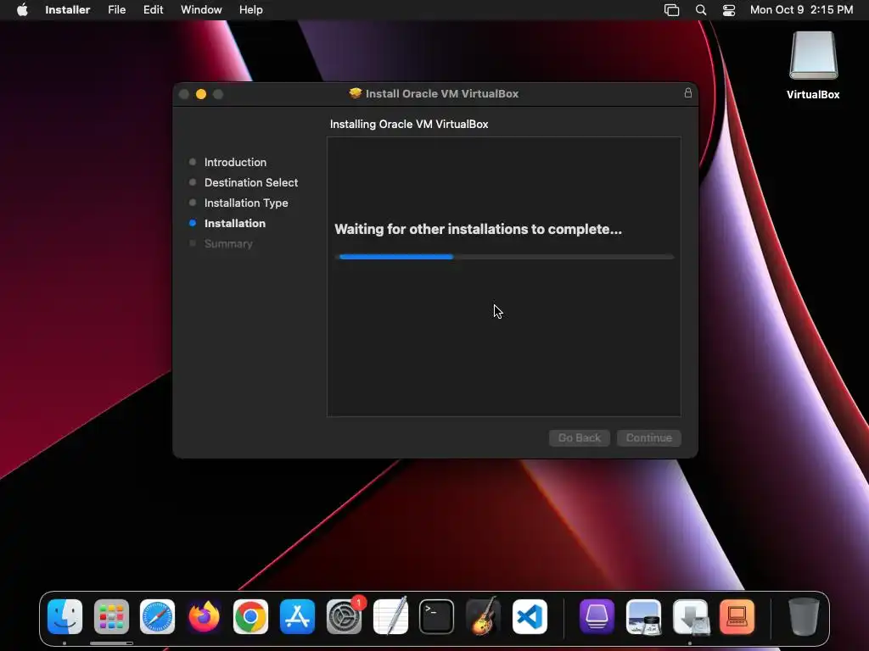The width and height of the screenshot is (869, 651).
Task: Launch Firefox from the Dock
Action: (x=204, y=617)
